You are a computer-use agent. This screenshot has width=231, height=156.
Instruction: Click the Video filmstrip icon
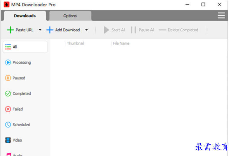8,140
